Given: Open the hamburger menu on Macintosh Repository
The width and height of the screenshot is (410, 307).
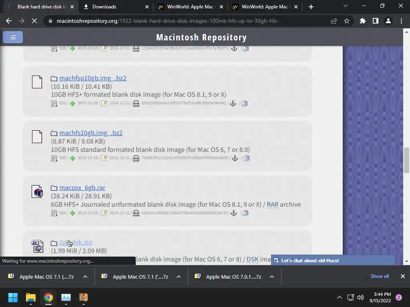Looking at the screenshot, I should pos(12,37).
